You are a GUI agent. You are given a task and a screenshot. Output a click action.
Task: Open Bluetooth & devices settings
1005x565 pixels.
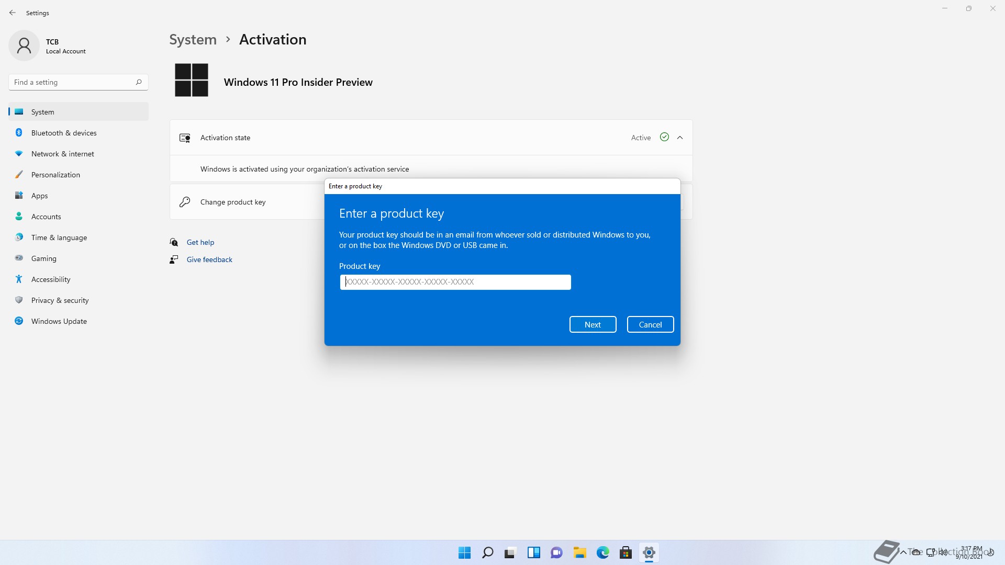point(79,133)
